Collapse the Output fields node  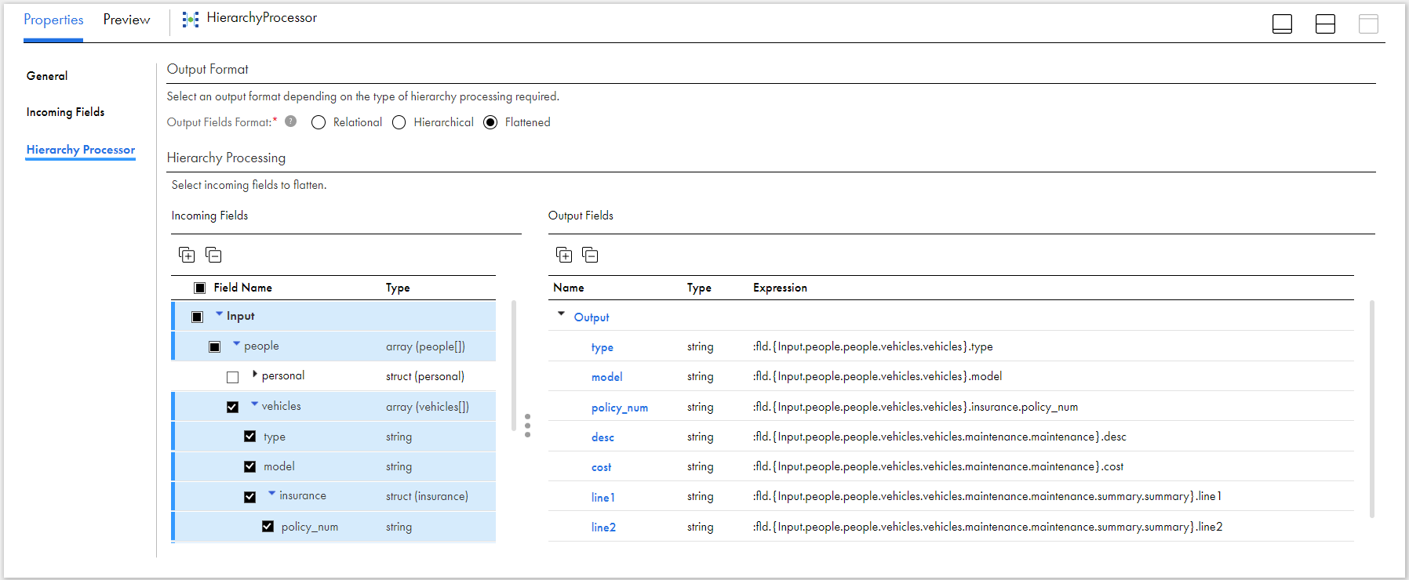pyautogui.click(x=561, y=314)
